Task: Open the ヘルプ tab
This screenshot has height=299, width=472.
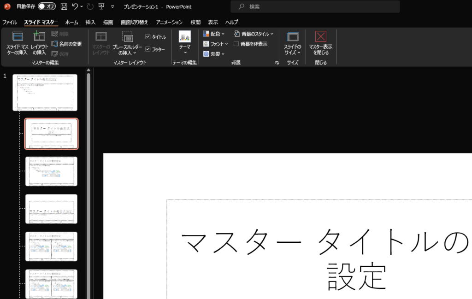Action: 231,22
